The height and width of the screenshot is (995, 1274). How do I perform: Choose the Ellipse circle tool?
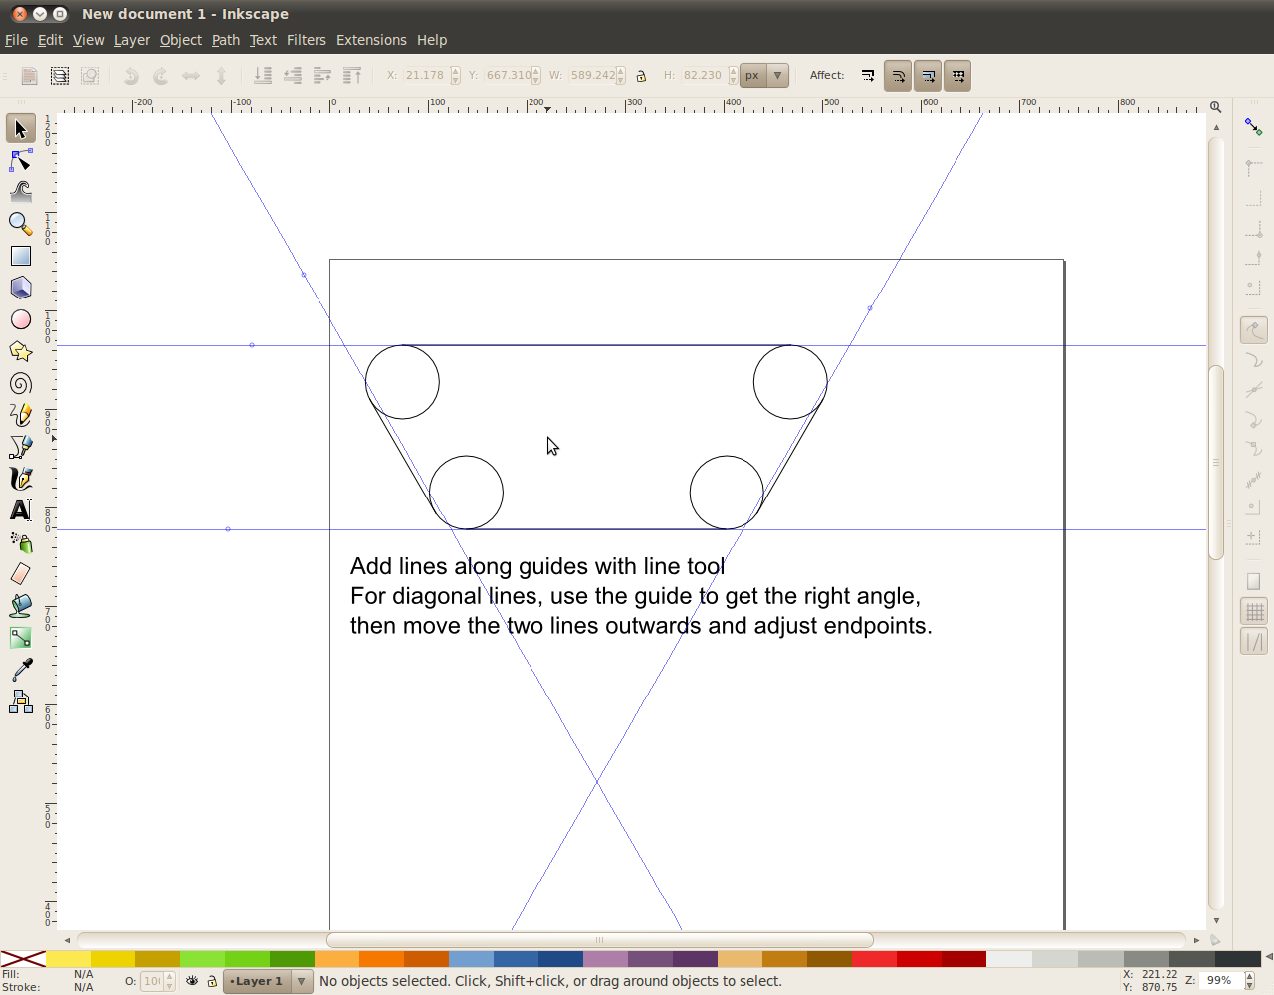(21, 319)
